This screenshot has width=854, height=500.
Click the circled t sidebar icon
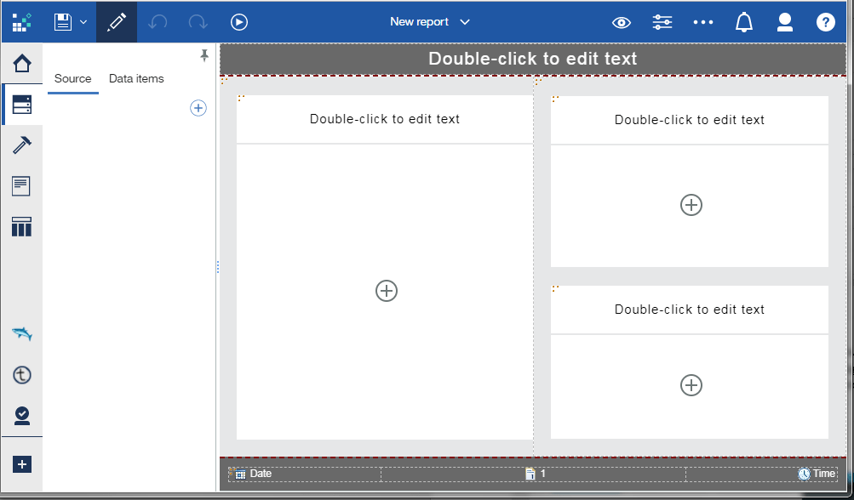click(22, 375)
